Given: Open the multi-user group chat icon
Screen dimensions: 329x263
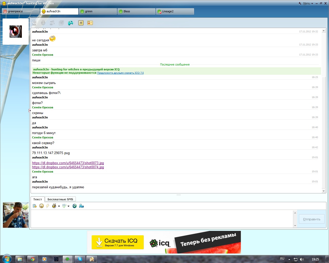Looking at the screenshot, I should [x=52, y=23].
